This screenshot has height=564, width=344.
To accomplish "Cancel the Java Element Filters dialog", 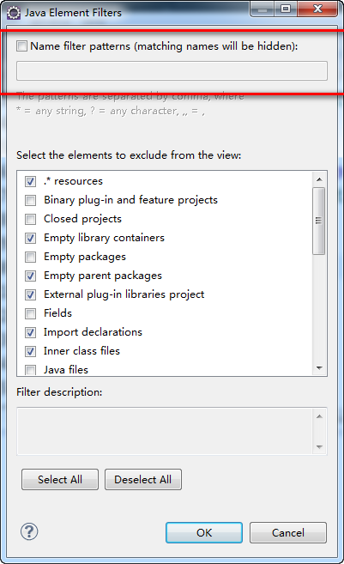I will pos(288,533).
